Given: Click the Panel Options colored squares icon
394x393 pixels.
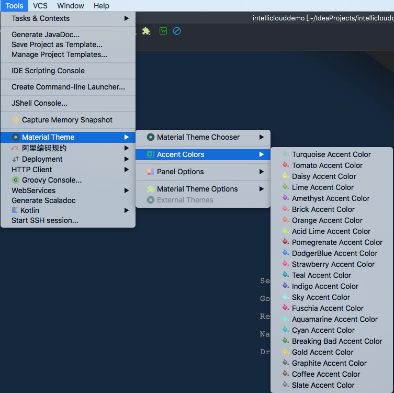Looking at the screenshot, I should (151, 172).
